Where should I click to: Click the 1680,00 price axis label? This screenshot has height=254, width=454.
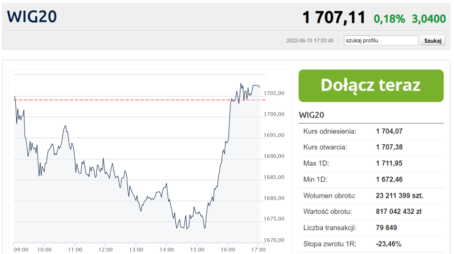(274, 198)
